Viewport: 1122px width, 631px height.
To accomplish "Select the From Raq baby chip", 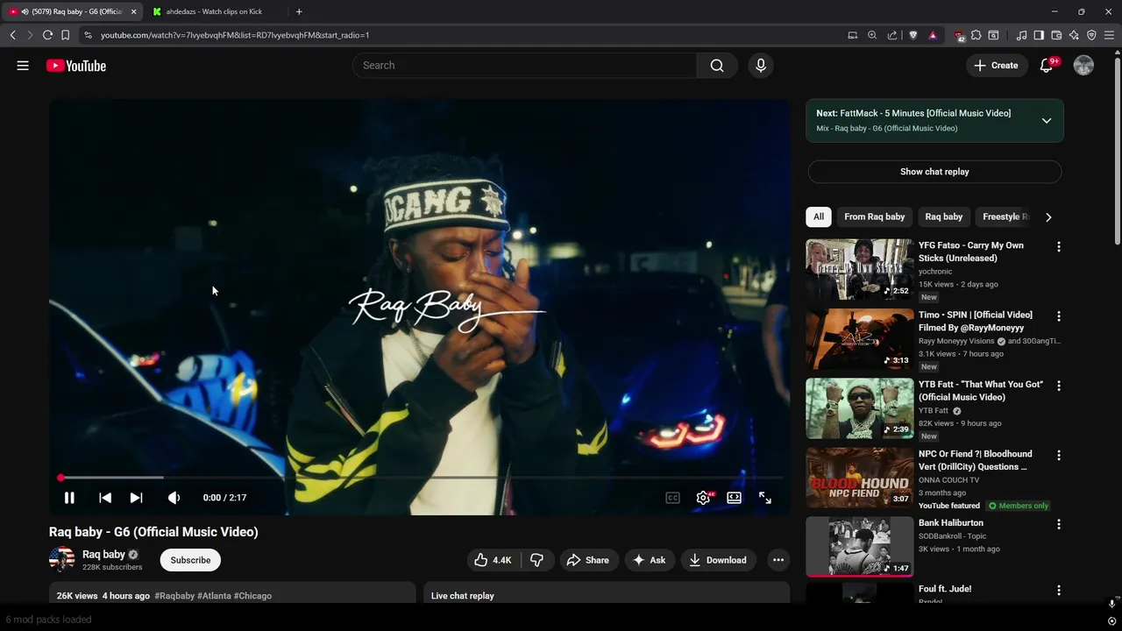I will 874,216.
